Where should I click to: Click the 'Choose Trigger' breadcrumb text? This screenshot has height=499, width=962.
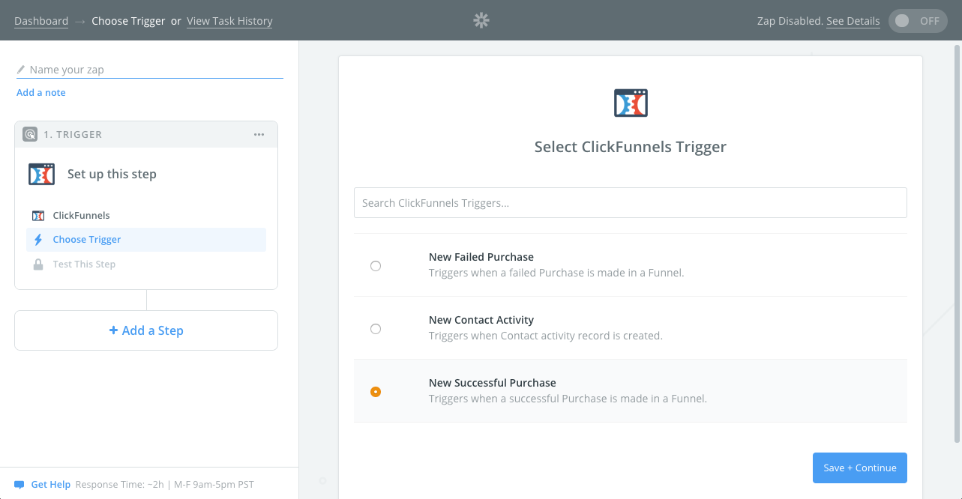click(128, 21)
